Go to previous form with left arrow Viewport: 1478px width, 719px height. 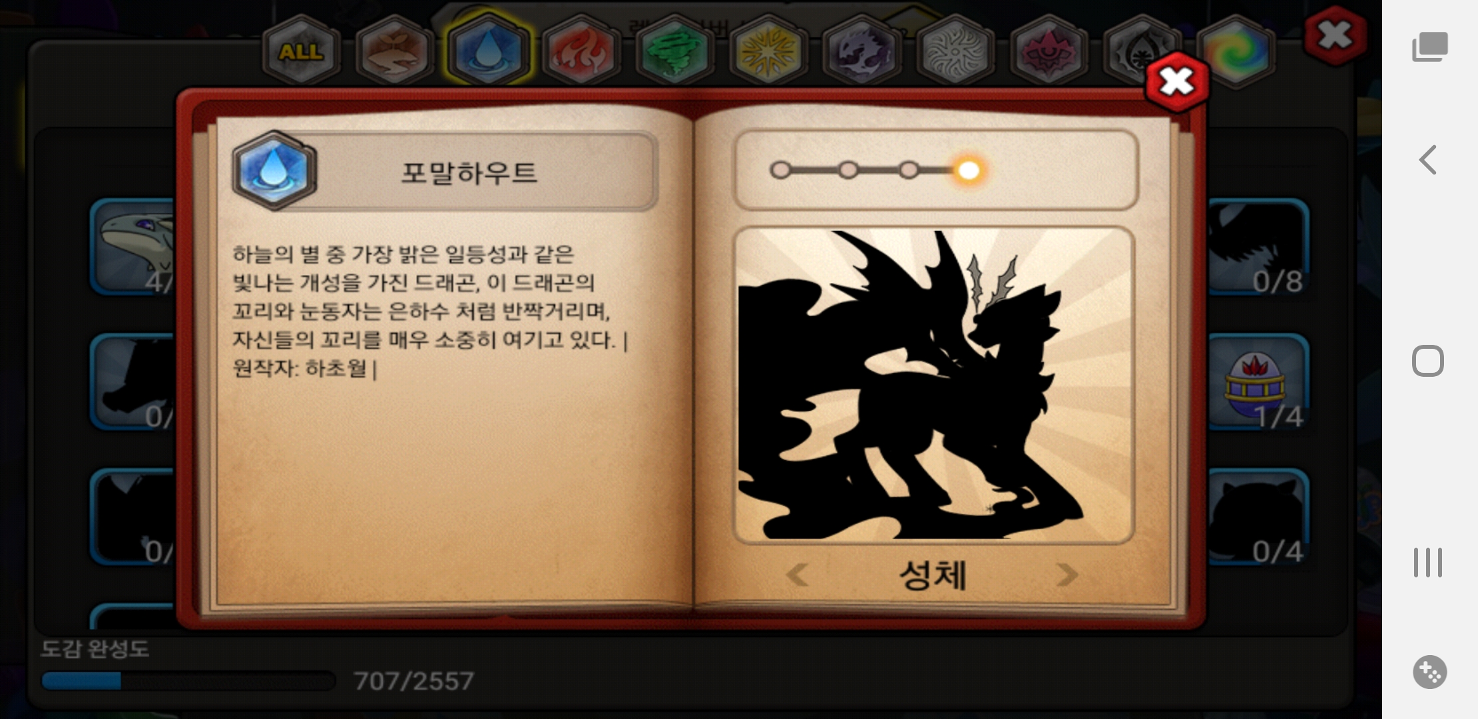point(797,575)
